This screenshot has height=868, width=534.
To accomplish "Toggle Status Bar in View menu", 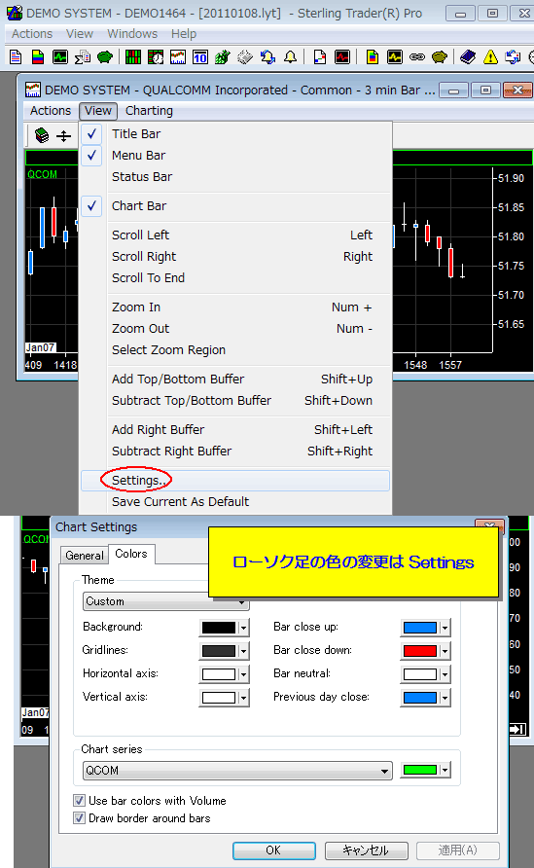I will click(x=235, y=176).
